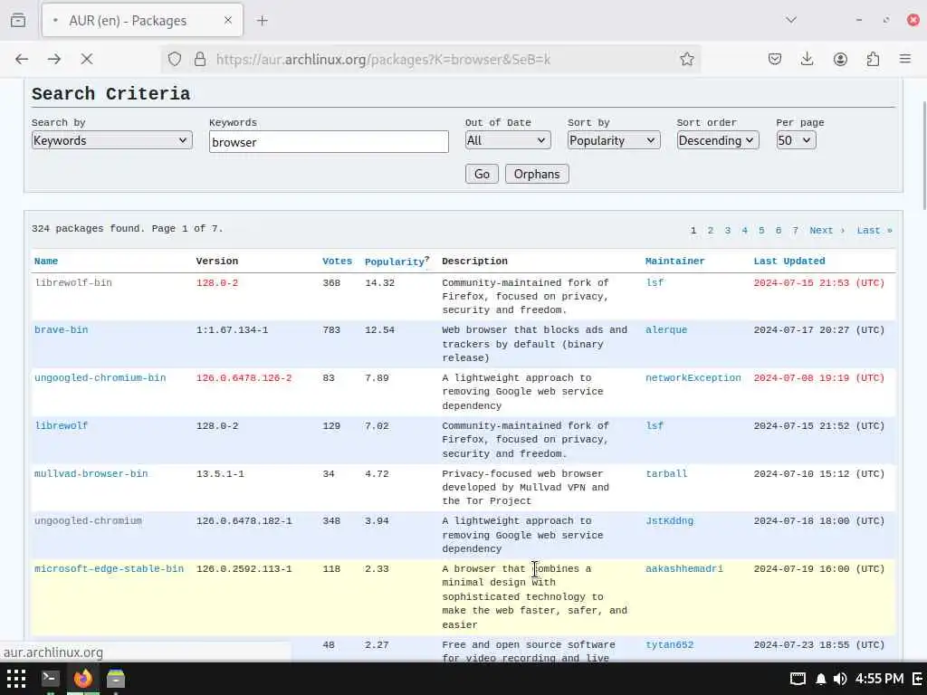The image size is (927, 695).
Task: Open maintainer aakashhemadri profile link
Action: pyautogui.click(x=684, y=568)
